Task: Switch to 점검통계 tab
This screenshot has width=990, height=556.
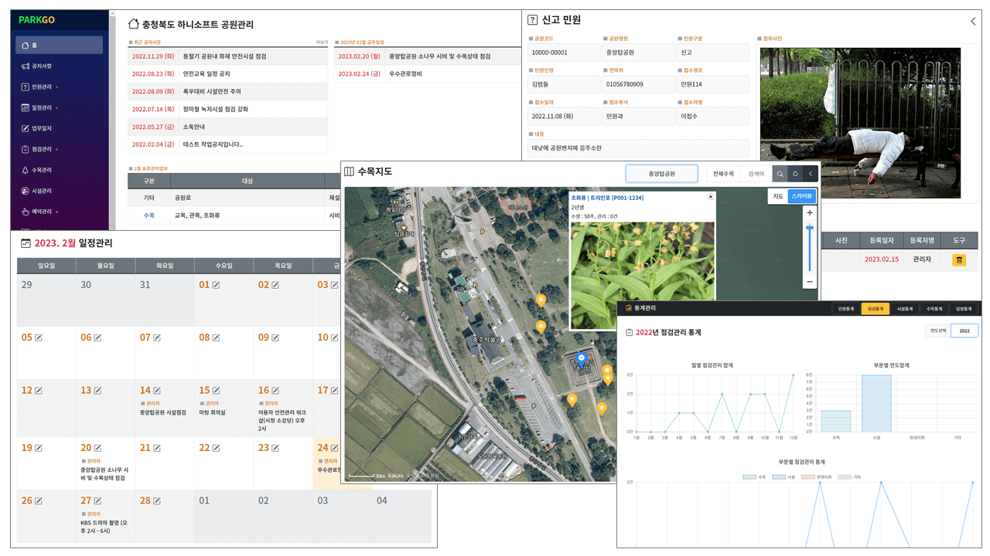Action: click(x=876, y=309)
